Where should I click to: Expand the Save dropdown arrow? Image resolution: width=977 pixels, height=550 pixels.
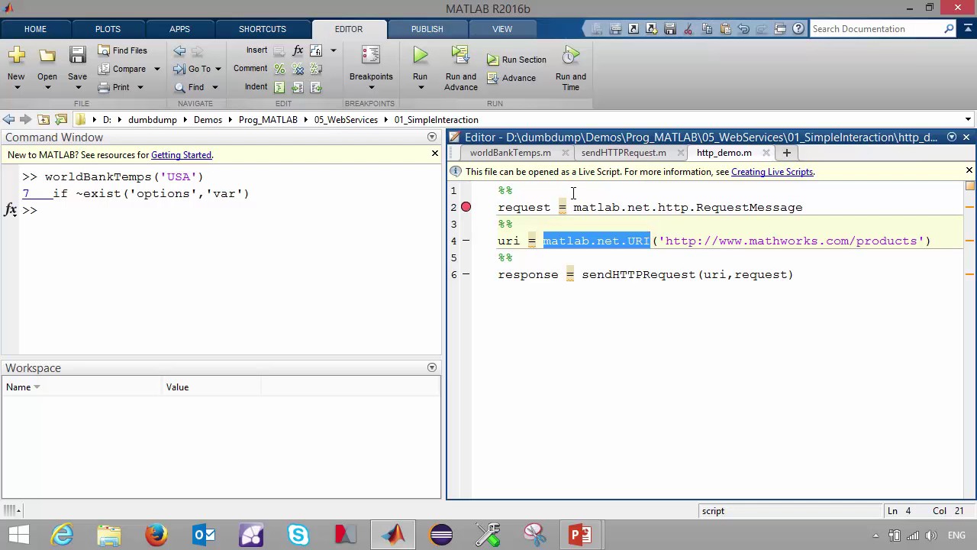coord(77,87)
